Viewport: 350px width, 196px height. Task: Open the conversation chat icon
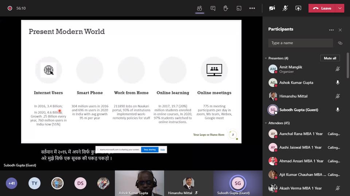(x=213, y=8)
